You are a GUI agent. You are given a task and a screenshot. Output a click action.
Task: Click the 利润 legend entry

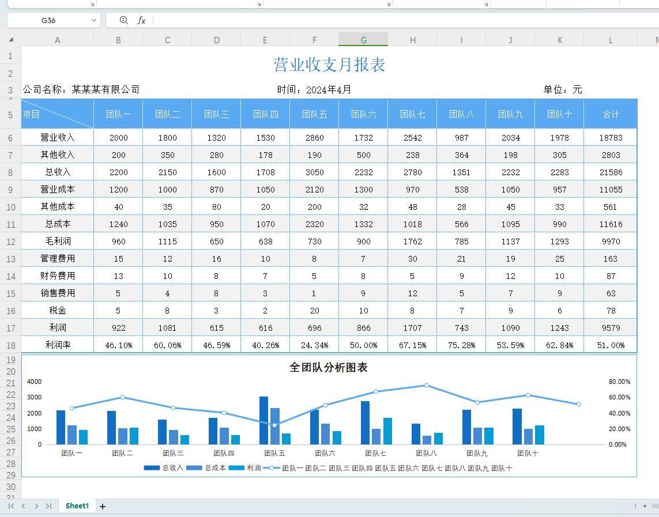pyautogui.click(x=245, y=468)
